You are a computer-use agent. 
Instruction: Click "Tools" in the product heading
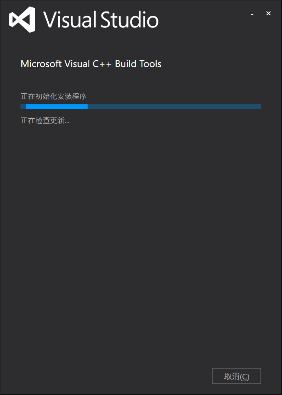coord(150,64)
